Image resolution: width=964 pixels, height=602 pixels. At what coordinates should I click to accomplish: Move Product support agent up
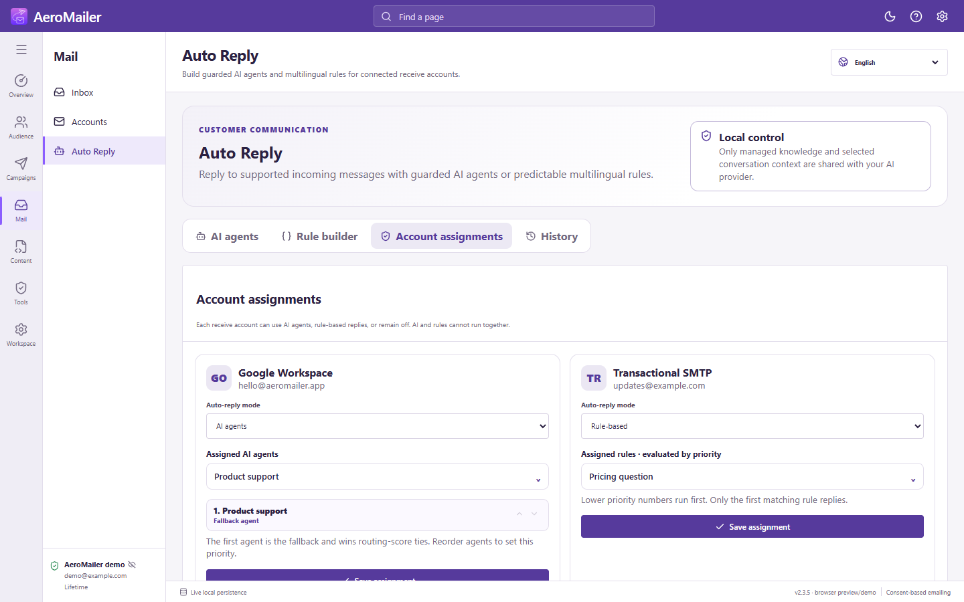[x=519, y=514]
